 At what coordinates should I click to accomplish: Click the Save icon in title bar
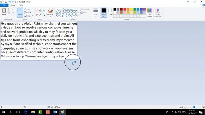click(6, 2)
